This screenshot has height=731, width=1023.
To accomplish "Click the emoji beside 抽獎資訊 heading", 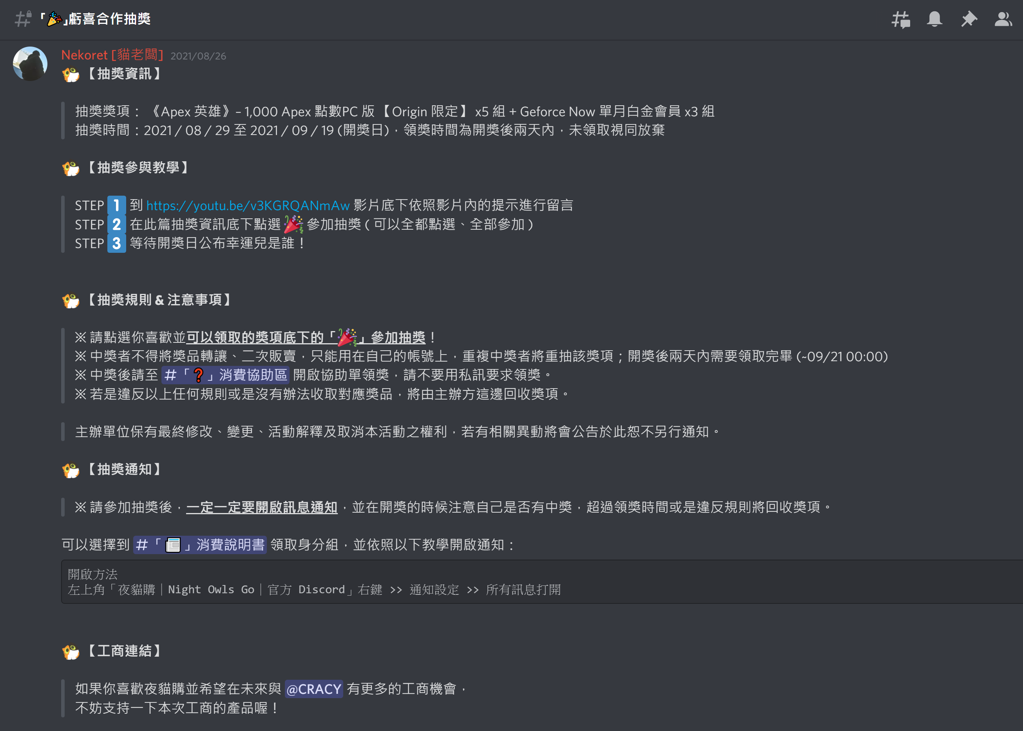I will tap(71, 74).
